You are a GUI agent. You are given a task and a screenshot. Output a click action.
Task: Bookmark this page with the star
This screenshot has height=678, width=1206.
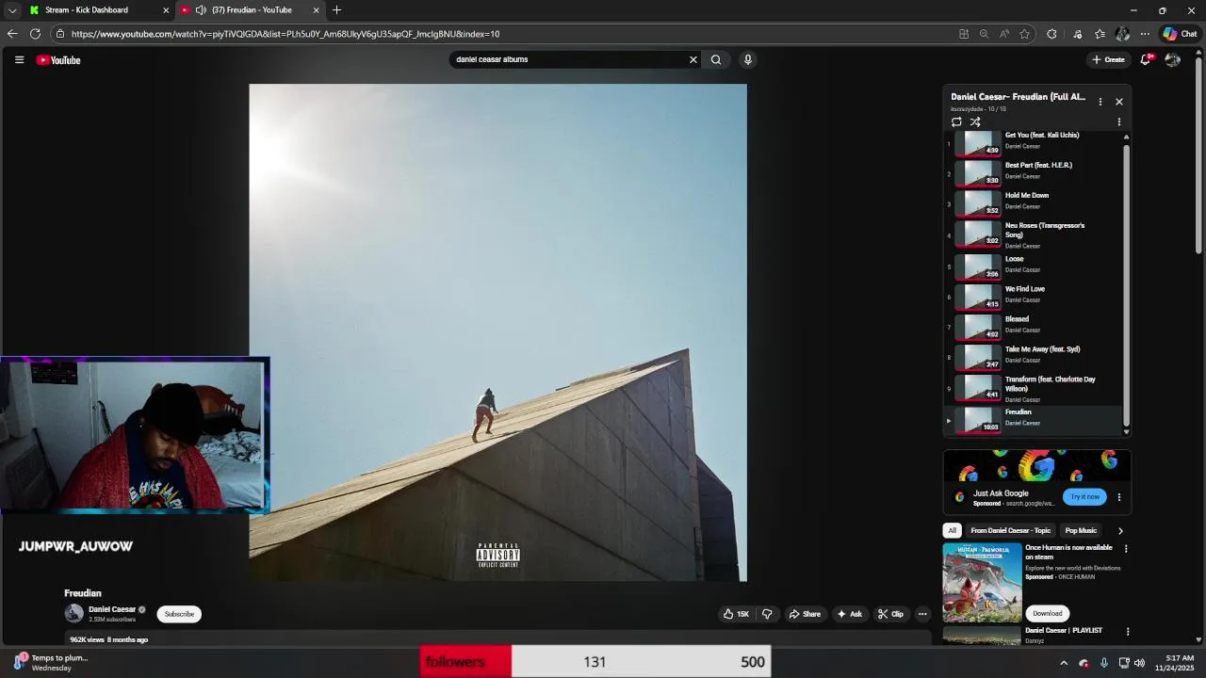(x=1024, y=34)
